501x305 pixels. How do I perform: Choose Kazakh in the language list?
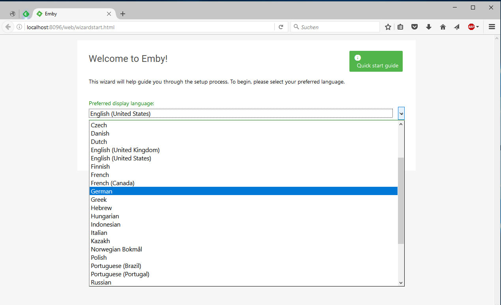point(244,241)
